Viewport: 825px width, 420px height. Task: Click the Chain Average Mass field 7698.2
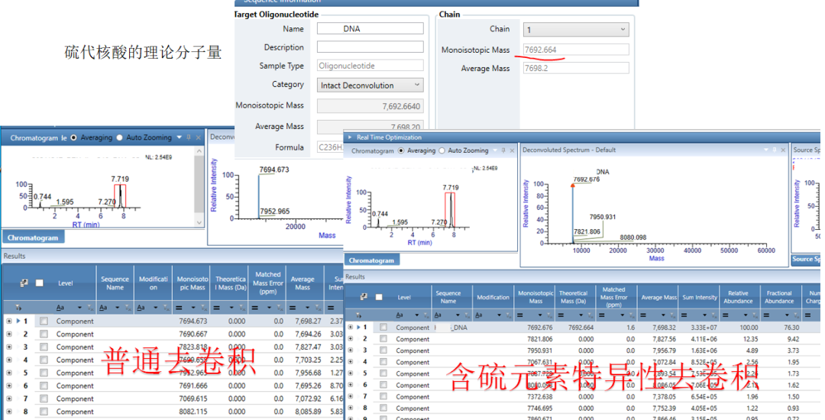[576, 68]
